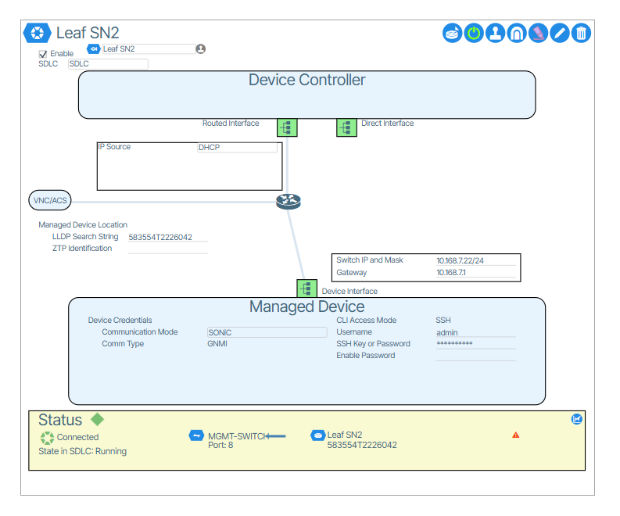Uncheck the Enable checkbox
Viewport: 620px width, 516px height.
tap(43, 54)
